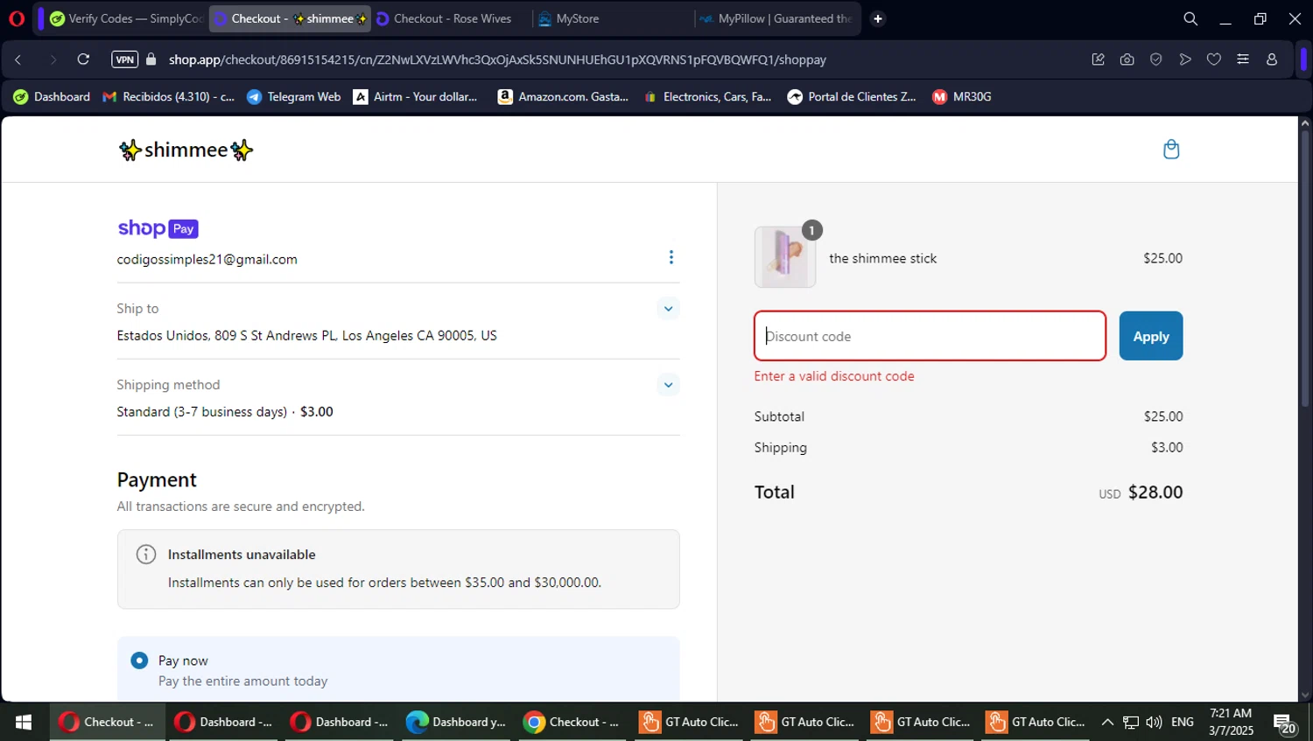The height and width of the screenshot is (741, 1313).
Task: Focus the shop.app URL address bar
Action: 497,59
